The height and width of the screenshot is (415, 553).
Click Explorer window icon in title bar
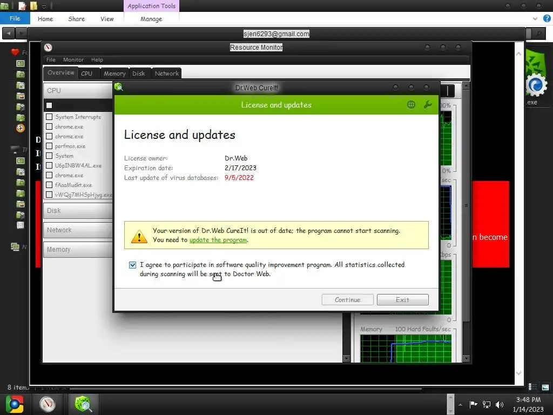[4, 5]
